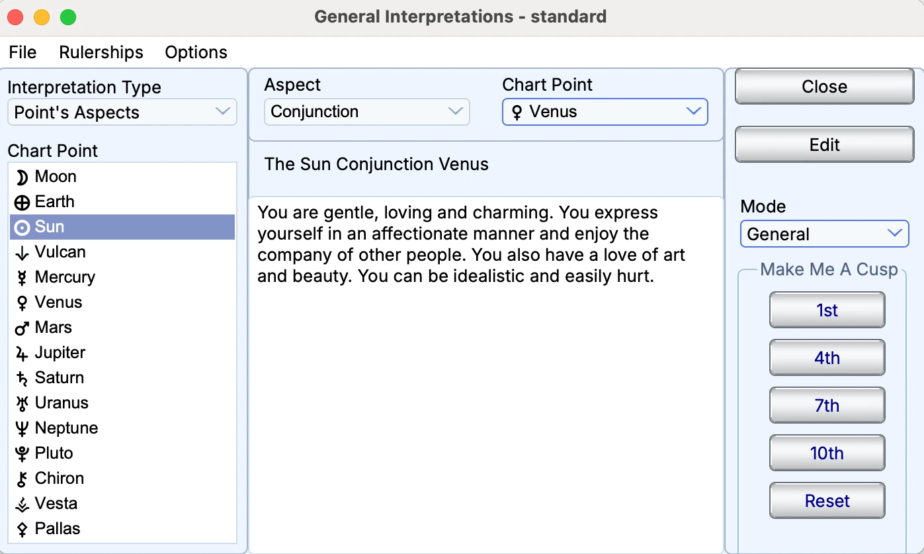This screenshot has height=554, width=924.
Task: Select the Saturn glyph icon
Action: 22,378
